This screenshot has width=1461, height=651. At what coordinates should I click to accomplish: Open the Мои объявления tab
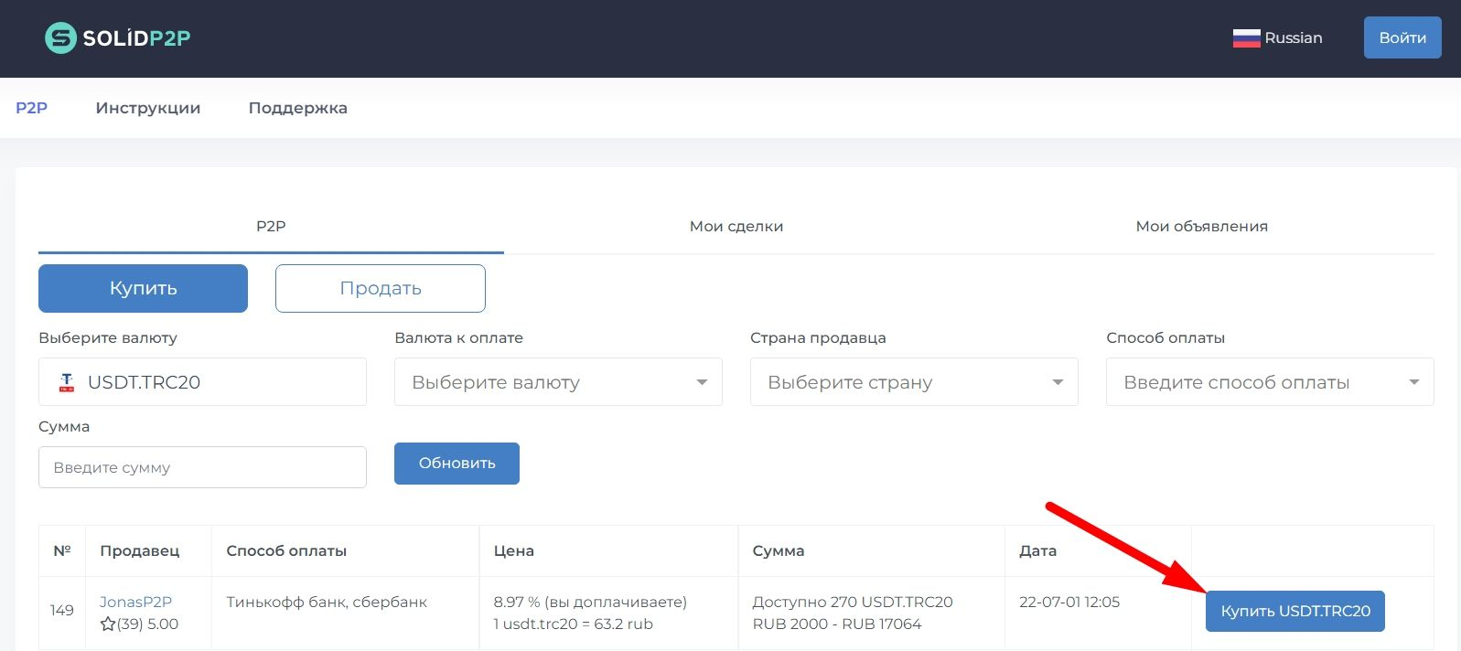1201,226
